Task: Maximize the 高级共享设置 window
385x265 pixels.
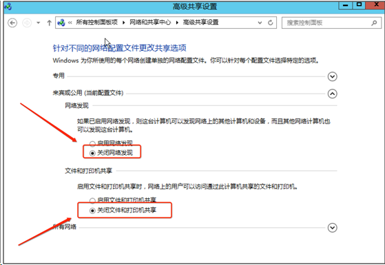Action: 360,5
